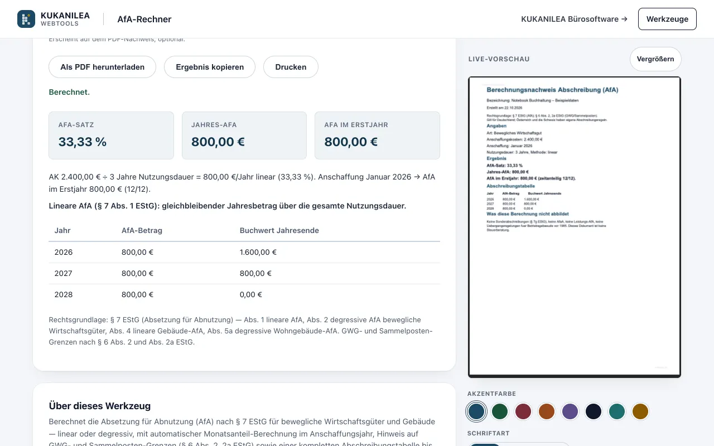Click the Über dieses Werkzeug heading
This screenshot has height=446, width=714.
point(100,406)
